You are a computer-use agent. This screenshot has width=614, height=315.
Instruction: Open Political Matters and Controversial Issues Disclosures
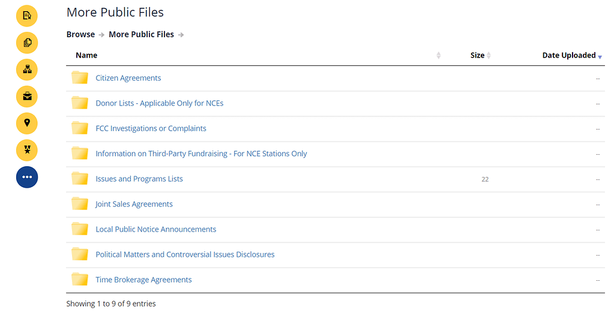tap(185, 254)
